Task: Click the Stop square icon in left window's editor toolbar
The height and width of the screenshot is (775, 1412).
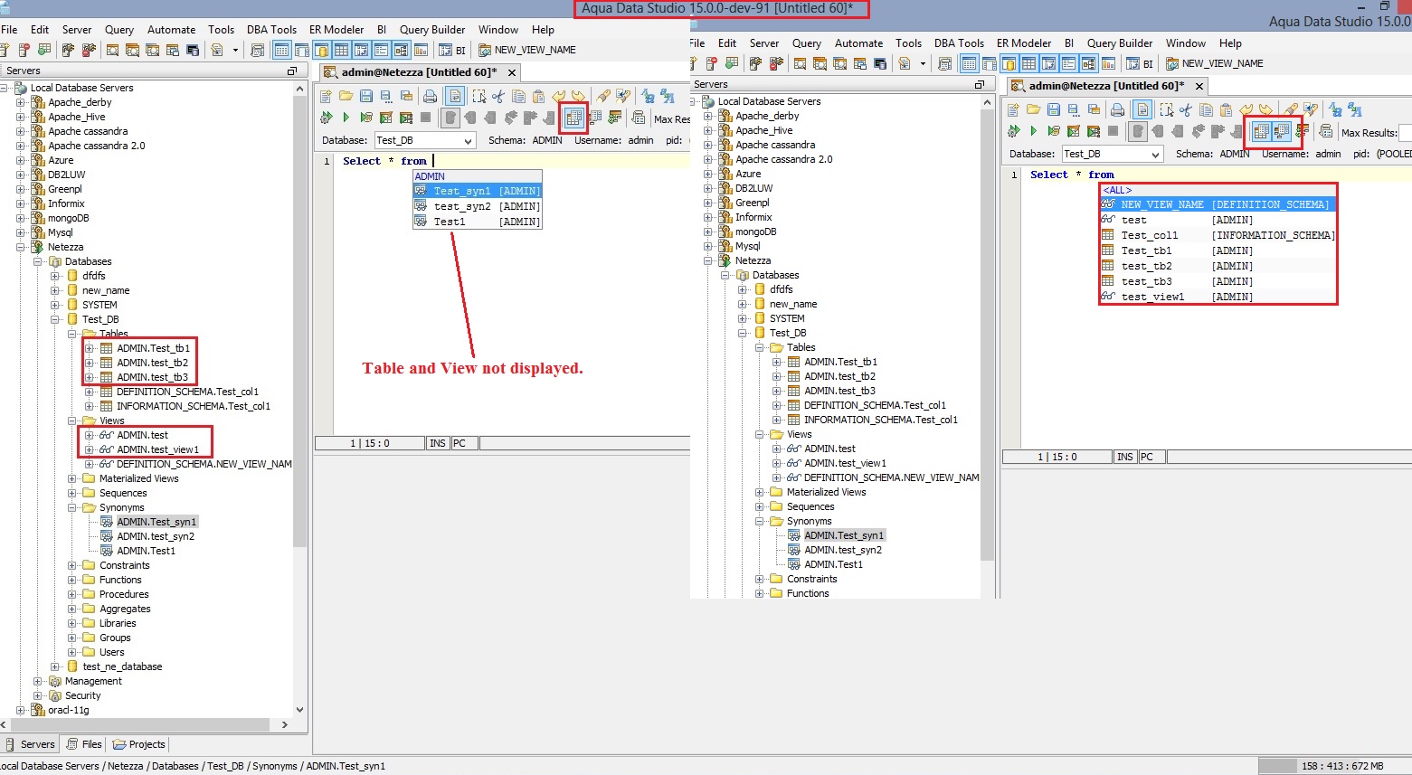Action: point(425,118)
